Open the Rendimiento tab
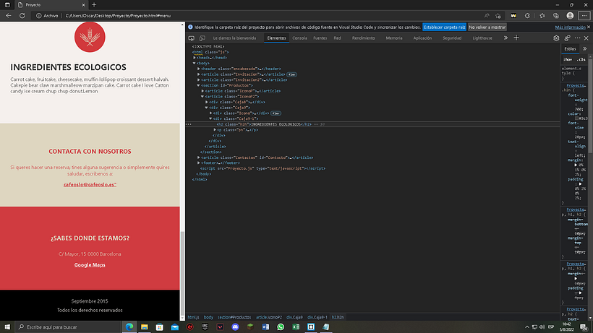This screenshot has width=593, height=333. coord(364,38)
